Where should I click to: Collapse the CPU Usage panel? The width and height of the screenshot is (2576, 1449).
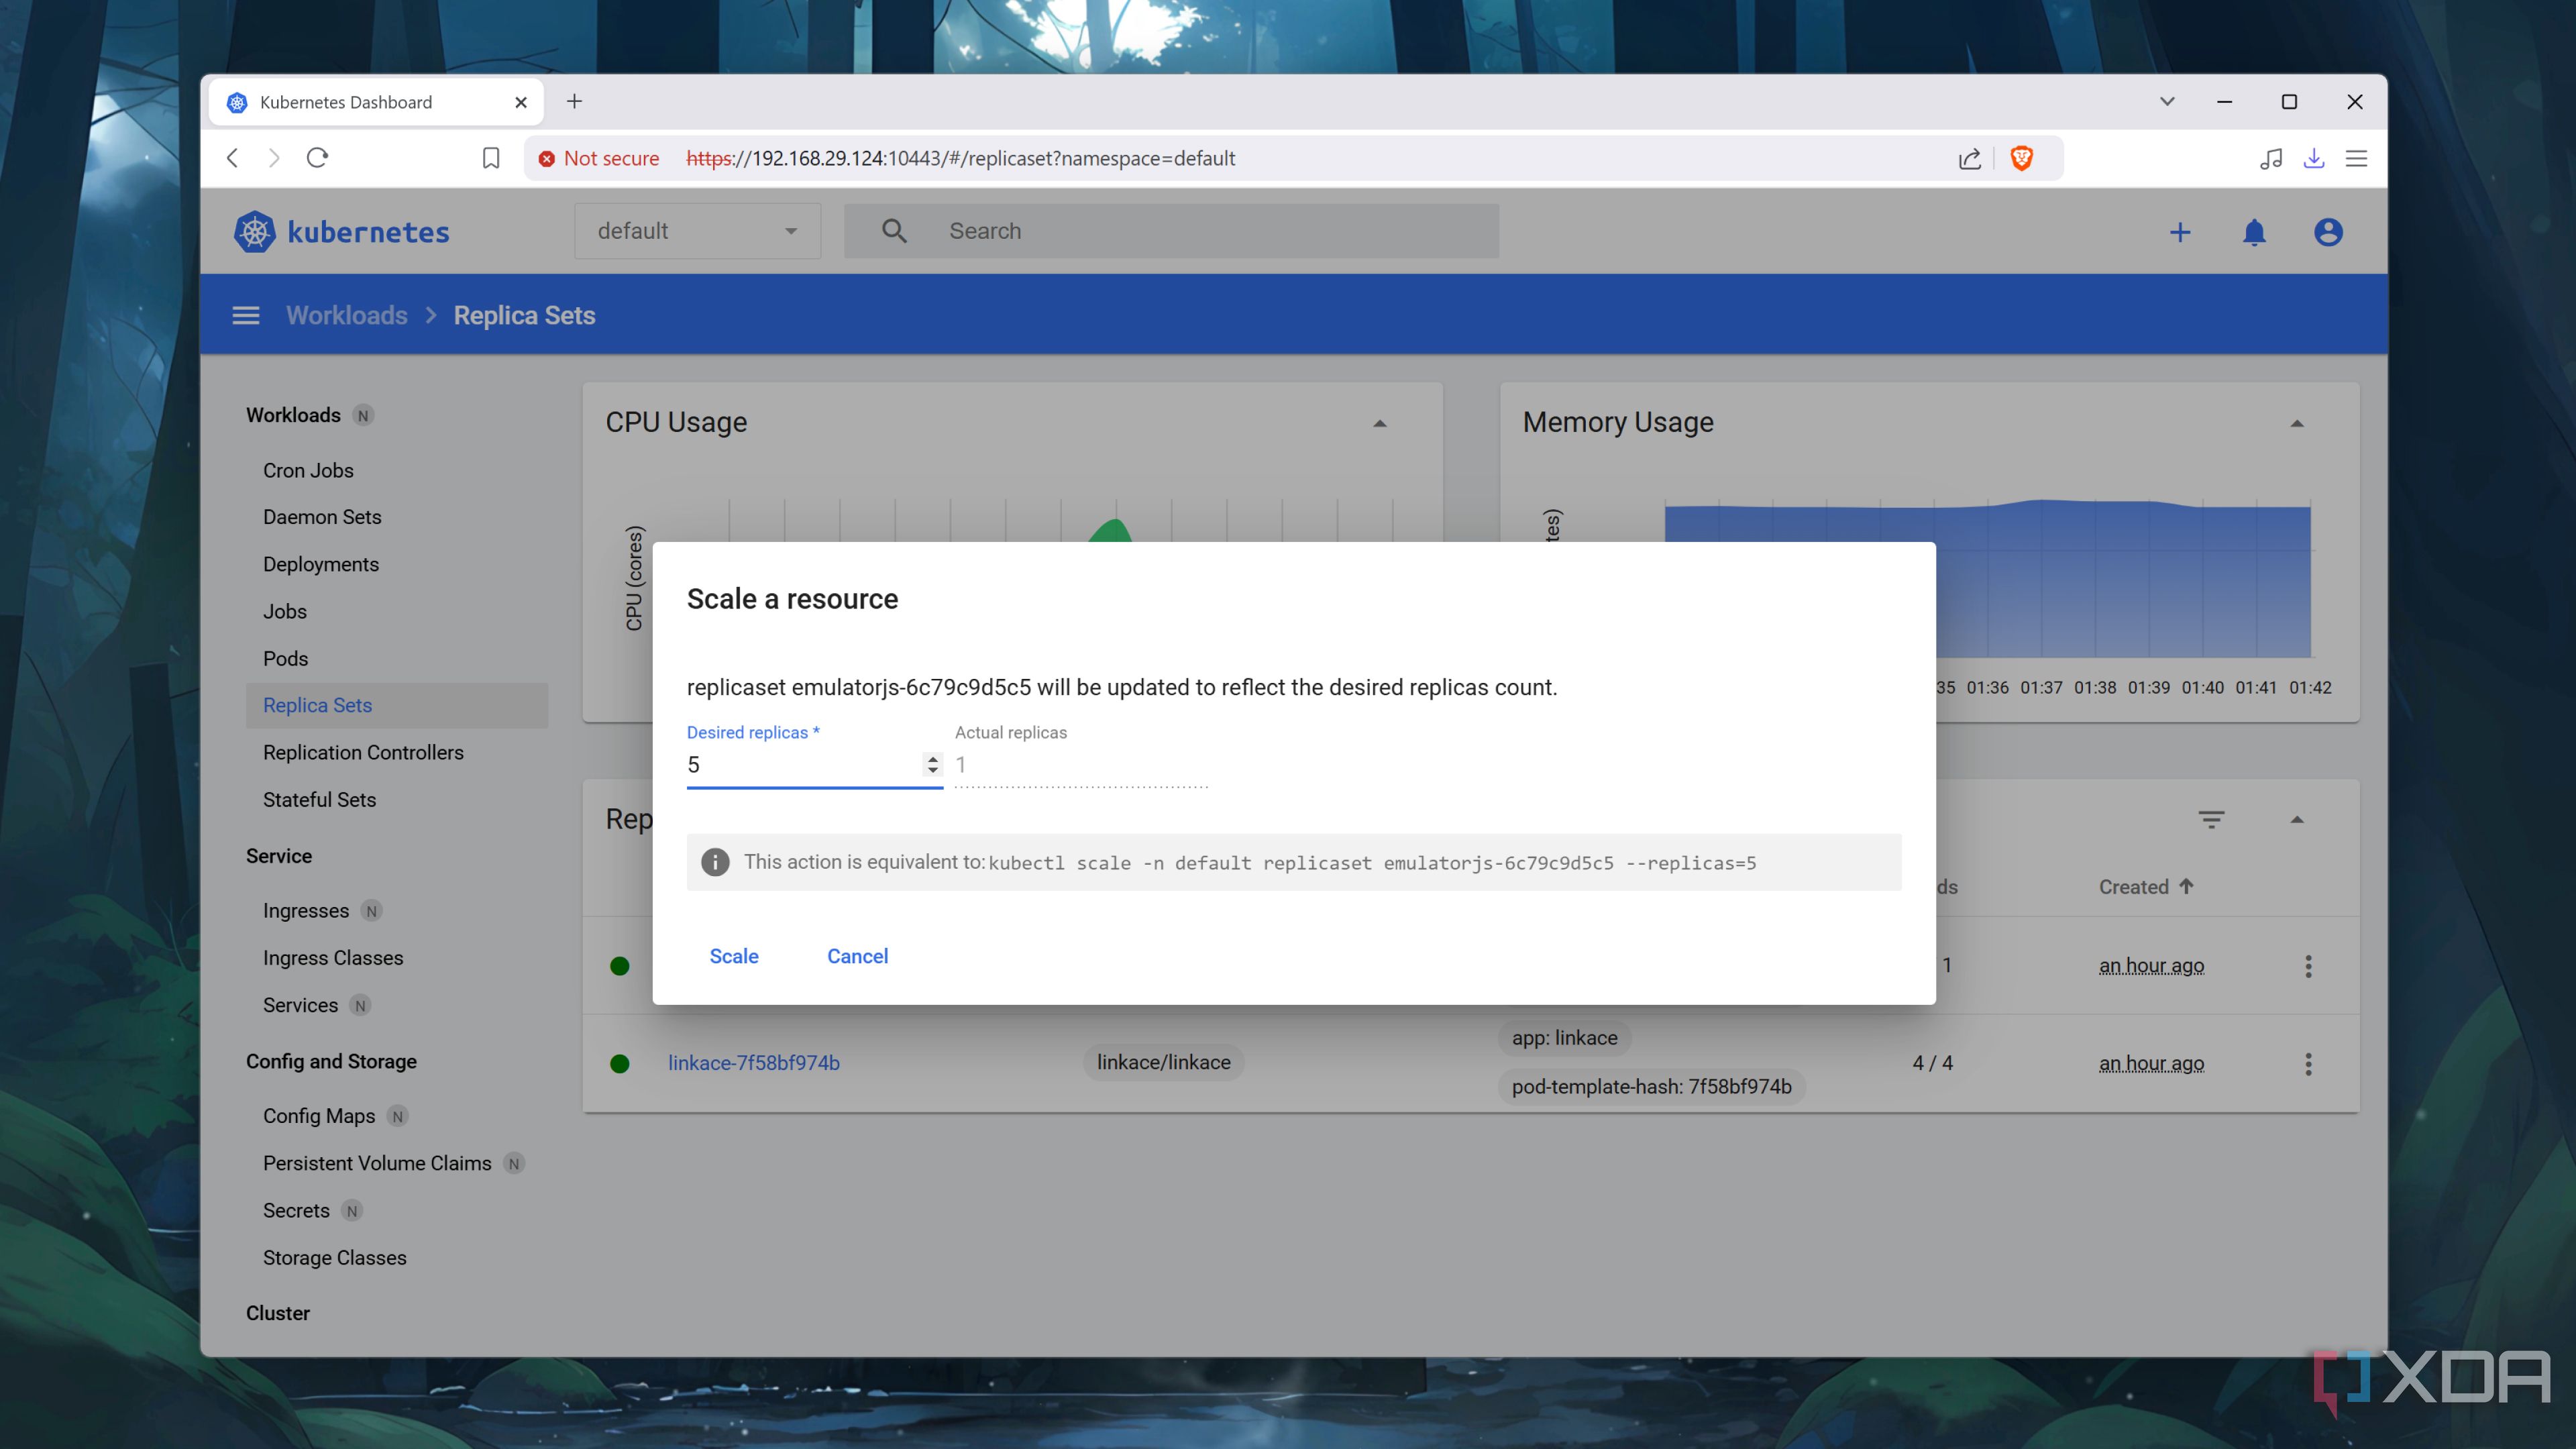[1380, 423]
